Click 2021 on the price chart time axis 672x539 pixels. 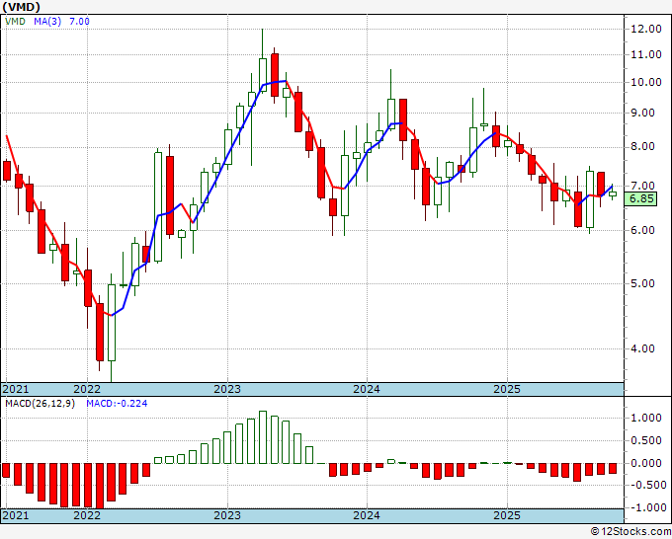click(x=16, y=389)
